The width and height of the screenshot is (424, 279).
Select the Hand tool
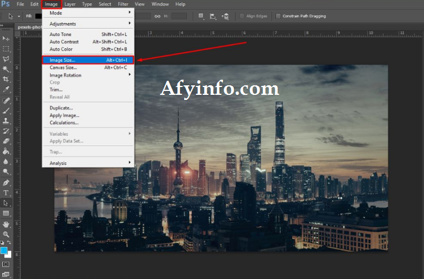pyautogui.click(x=6, y=225)
